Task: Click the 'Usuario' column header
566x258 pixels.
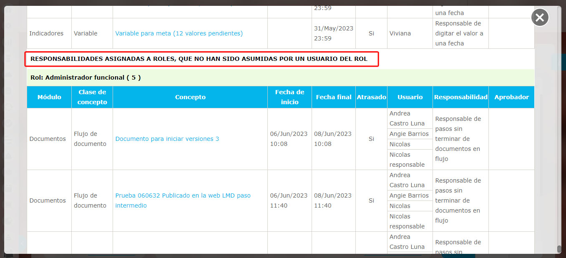Action: pos(410,97)
